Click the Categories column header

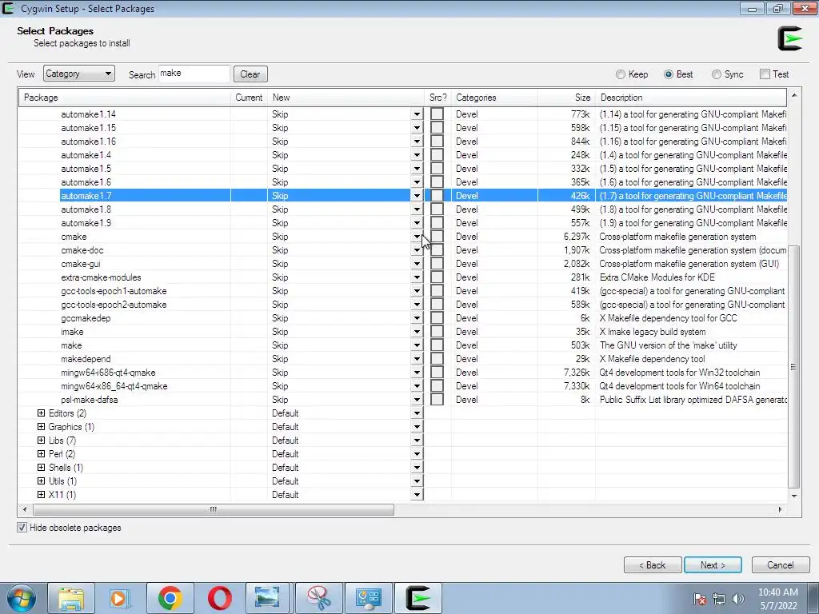(494, 98)
